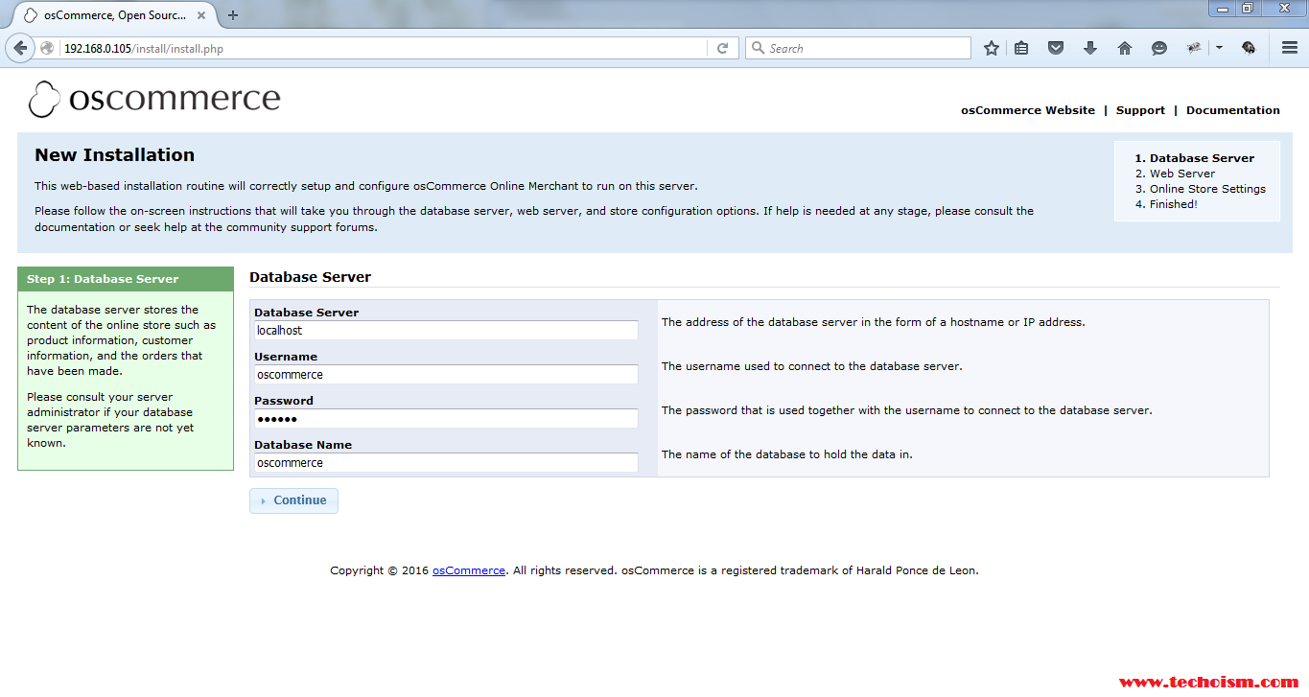Image resolution: width=1309 pixels, height=697 pixels.
Task: Click the 'New Installation' heading
Action: pyautogui.click(x=114, y=155)
